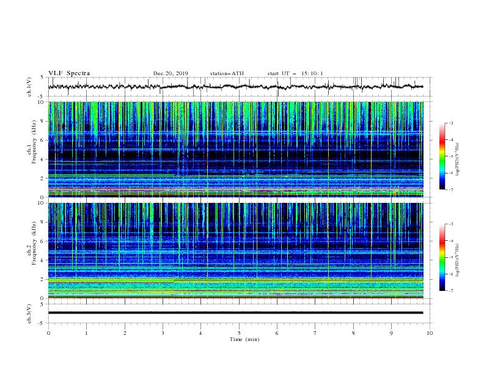Click the ch.1 voltage waveform trace
Screen dimensions: 484x374
(235, 87)
